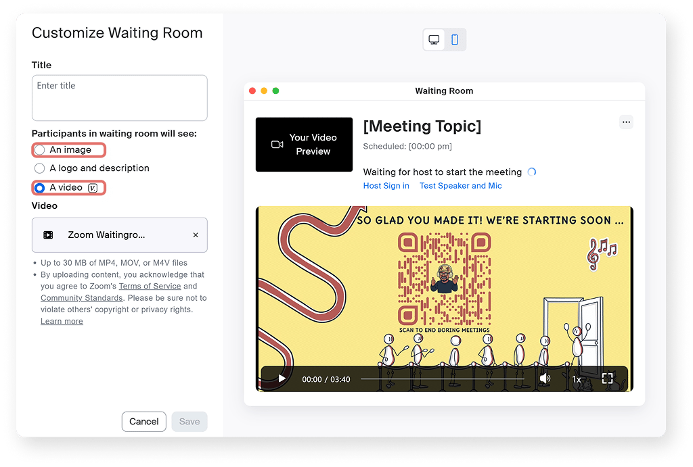
Task: Click the video progress bar
Action: (443, 378)
